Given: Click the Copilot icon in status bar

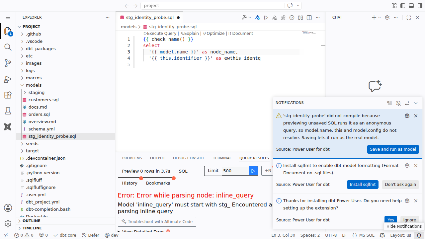Looking at the screenshot, I should pos(382,235).
